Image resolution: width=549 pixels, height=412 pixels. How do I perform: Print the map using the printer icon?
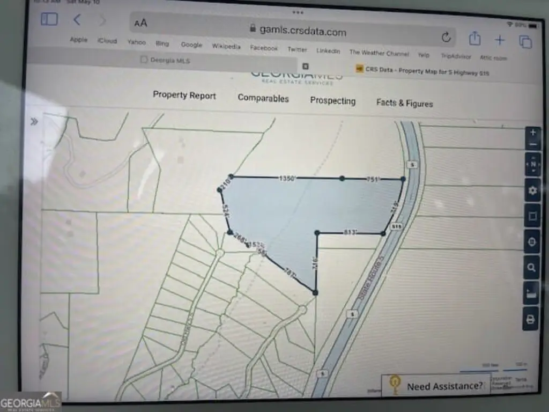[531, 319]
